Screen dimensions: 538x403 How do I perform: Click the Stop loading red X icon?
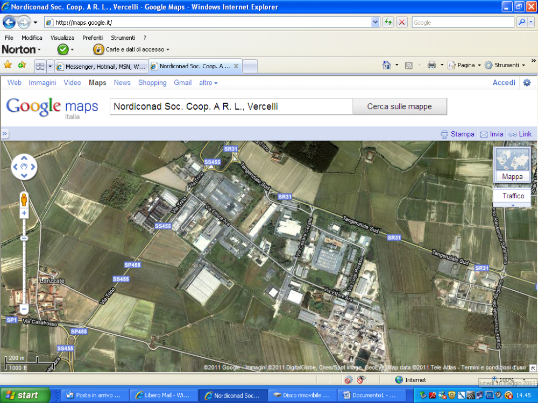tap(401, 23)
